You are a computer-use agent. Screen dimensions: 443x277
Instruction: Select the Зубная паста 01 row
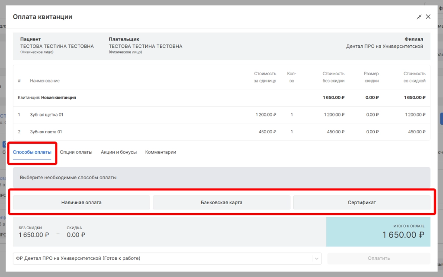46,132
